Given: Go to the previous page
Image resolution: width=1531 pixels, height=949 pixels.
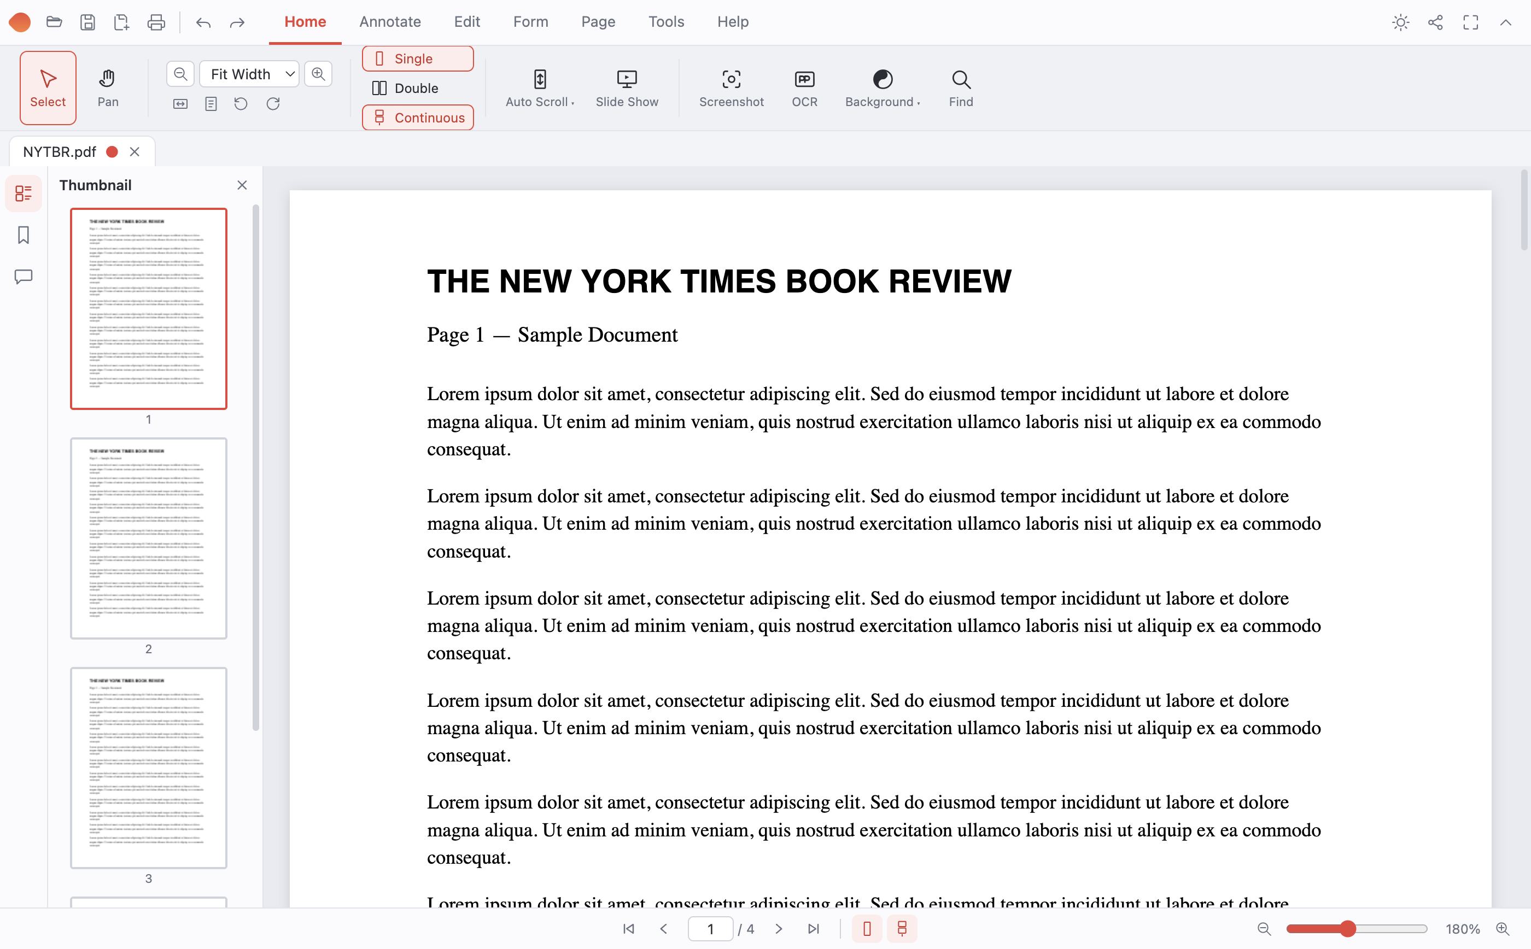Looking at the screenshot, I should 663,929.
